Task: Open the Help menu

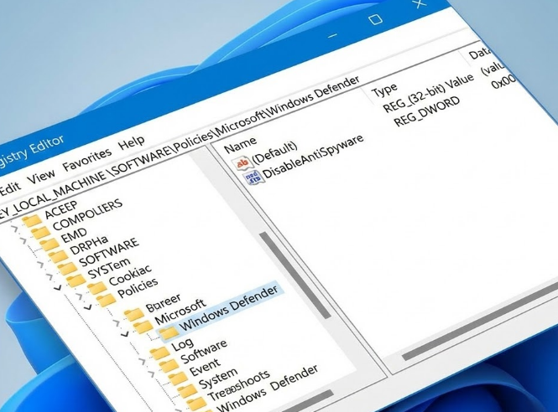Action: pyautogui.click(x=132, y=143)
